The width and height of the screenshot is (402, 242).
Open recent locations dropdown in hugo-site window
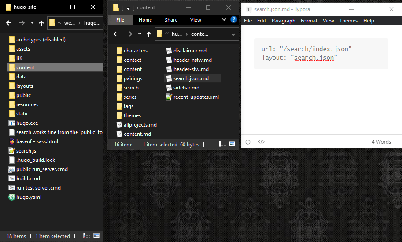click(33, 23)
